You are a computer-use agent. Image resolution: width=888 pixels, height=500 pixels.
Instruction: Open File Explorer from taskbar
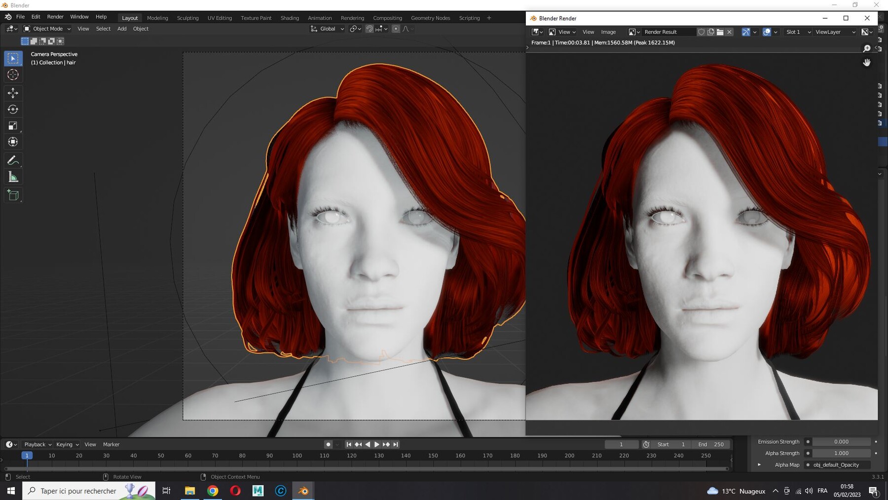[190, 491]
